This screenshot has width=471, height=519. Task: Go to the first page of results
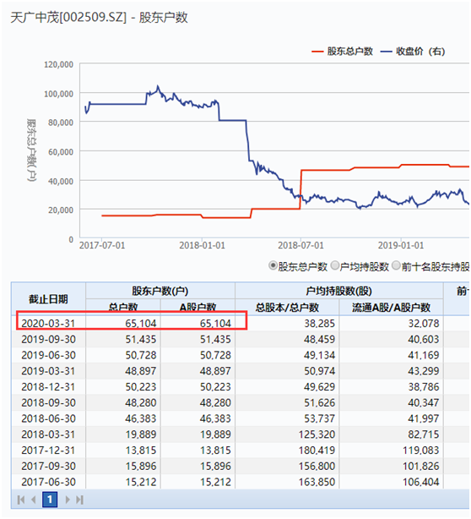(20, 500)
